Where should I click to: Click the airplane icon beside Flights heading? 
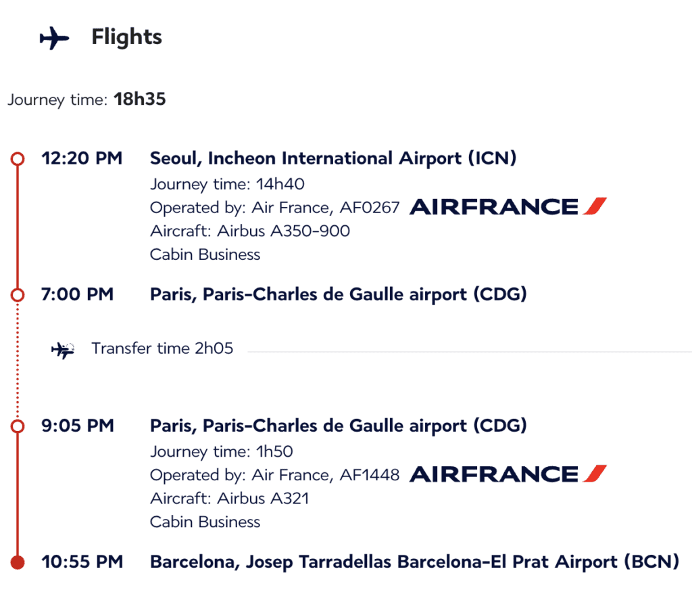(x=54, y=38)
